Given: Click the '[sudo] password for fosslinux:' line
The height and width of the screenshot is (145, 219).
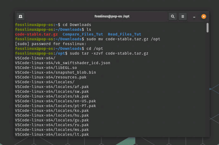Looking at the screenshot, I should [51, 44].
